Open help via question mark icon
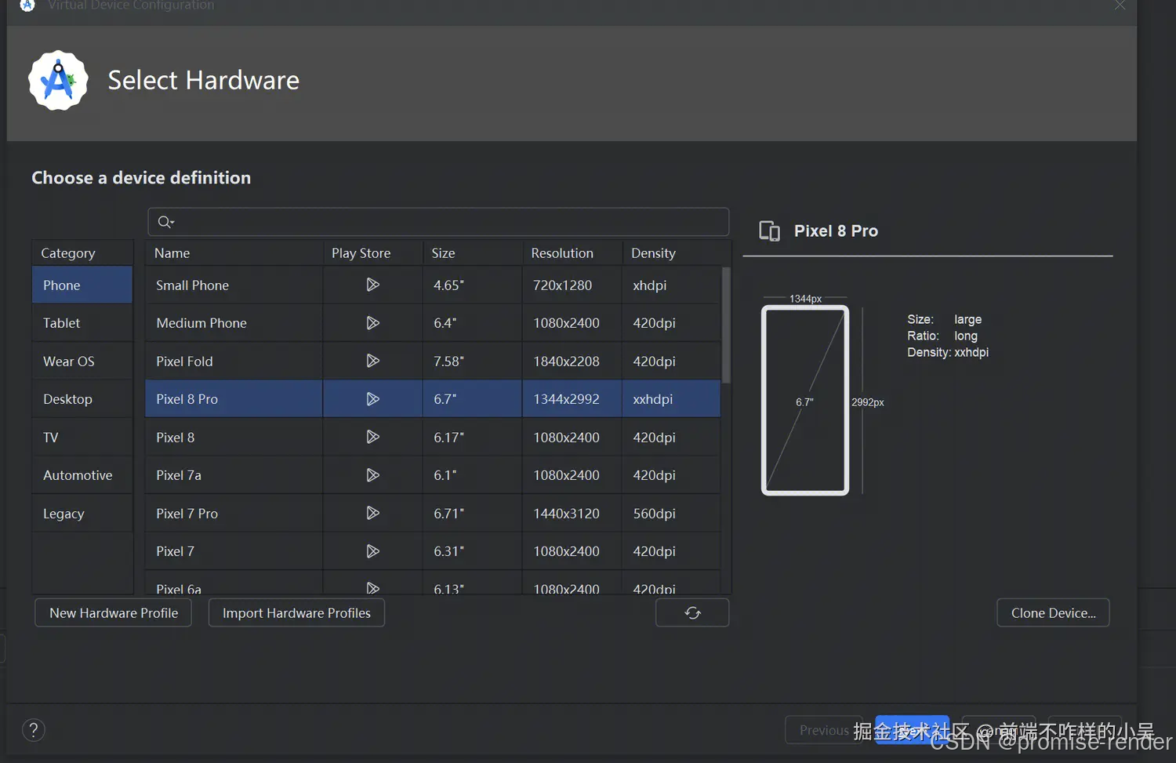This screenshot has width=1176, height=763. pyautogui.click(x=34, y=730)
